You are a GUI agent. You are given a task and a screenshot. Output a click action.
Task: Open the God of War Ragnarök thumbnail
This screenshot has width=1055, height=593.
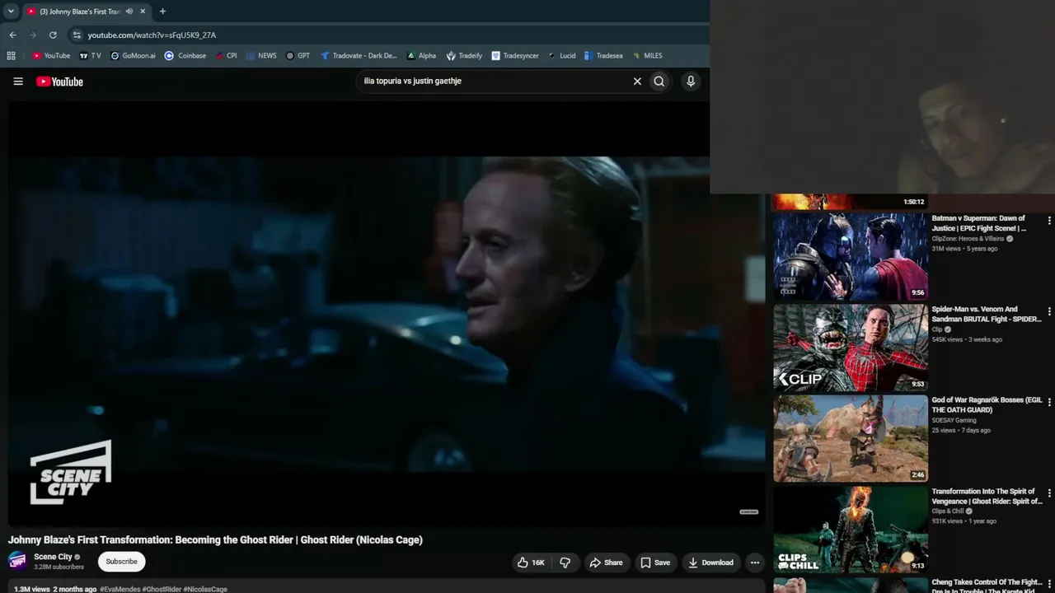(851, 438)
